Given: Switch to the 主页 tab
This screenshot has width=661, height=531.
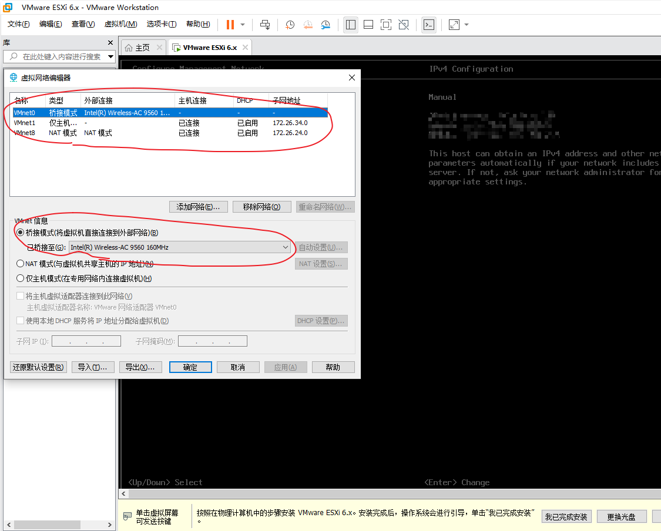Looking at the screenshot, I should click(x=143, y=48).
